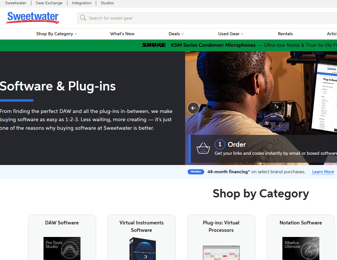Open the Studios link in top bar

pyautogui.click(x=107, y=3)
